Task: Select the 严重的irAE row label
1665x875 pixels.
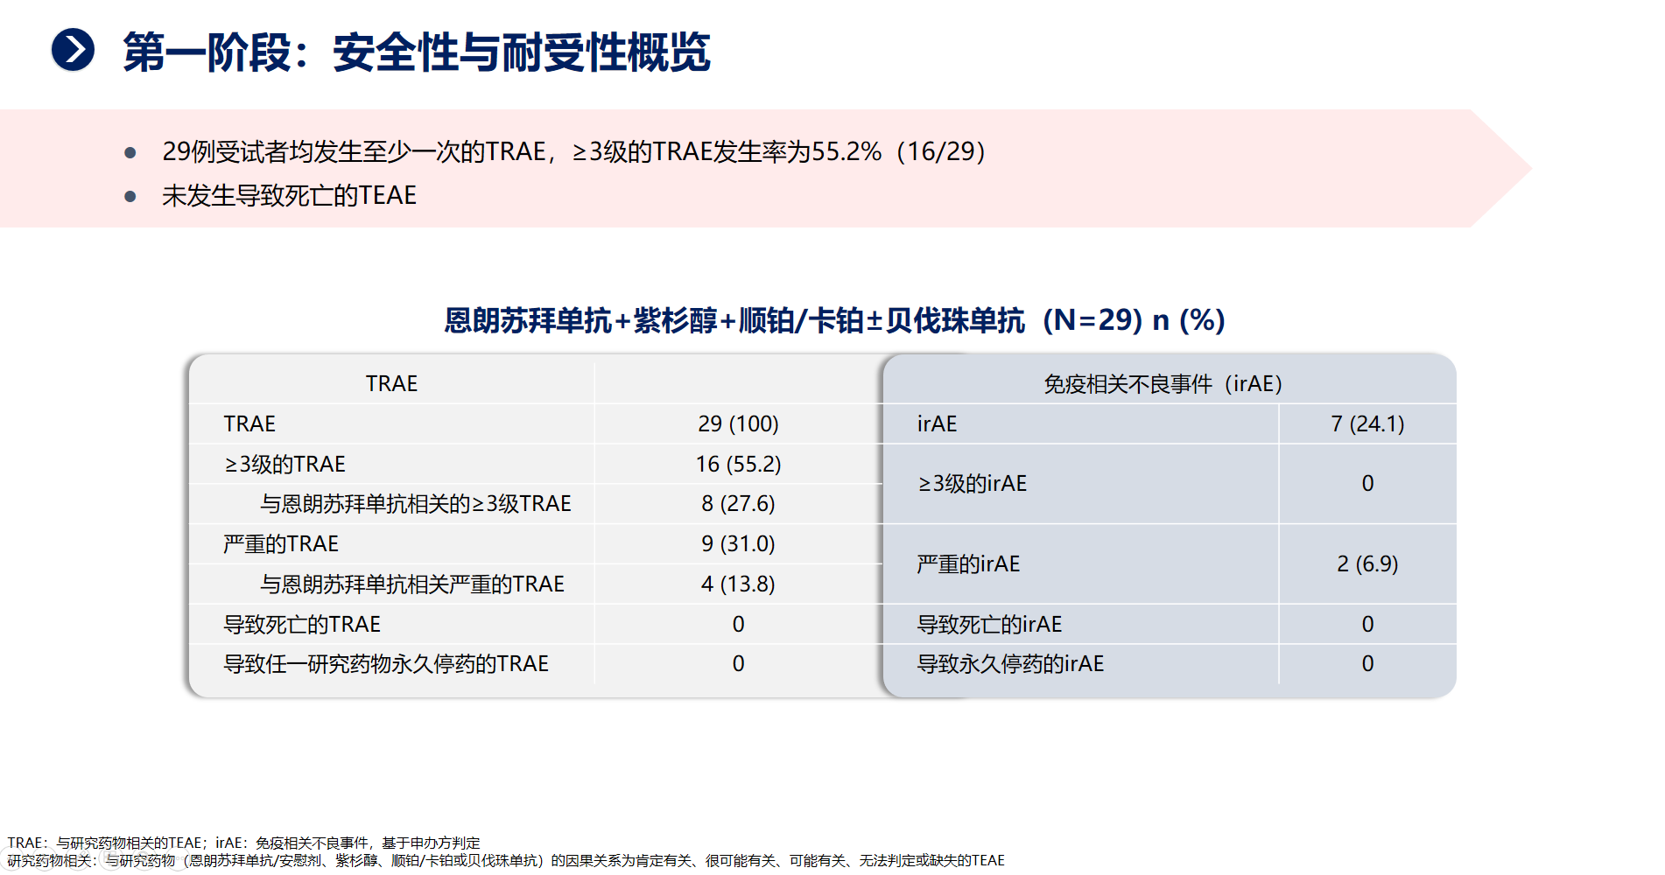Action: point(968,564)
